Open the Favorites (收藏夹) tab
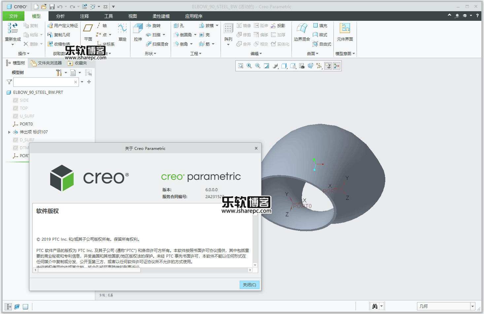This screenshot has width=484, height=314. tap(78, 63)
